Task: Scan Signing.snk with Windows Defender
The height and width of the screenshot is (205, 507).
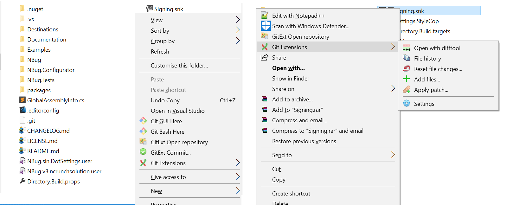Action: click(311, 26)
